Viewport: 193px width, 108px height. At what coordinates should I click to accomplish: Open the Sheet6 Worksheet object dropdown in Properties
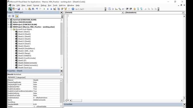[61, 74]
